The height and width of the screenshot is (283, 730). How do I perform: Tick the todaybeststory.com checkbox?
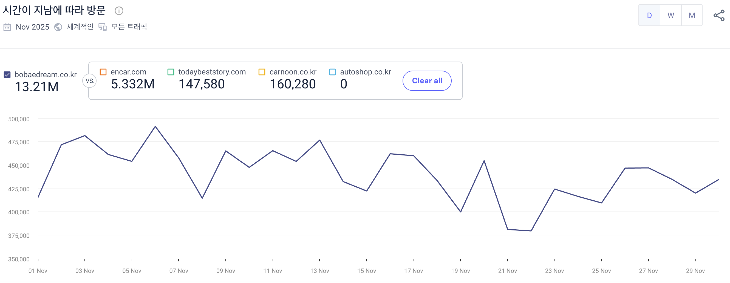tap(171, 72)
